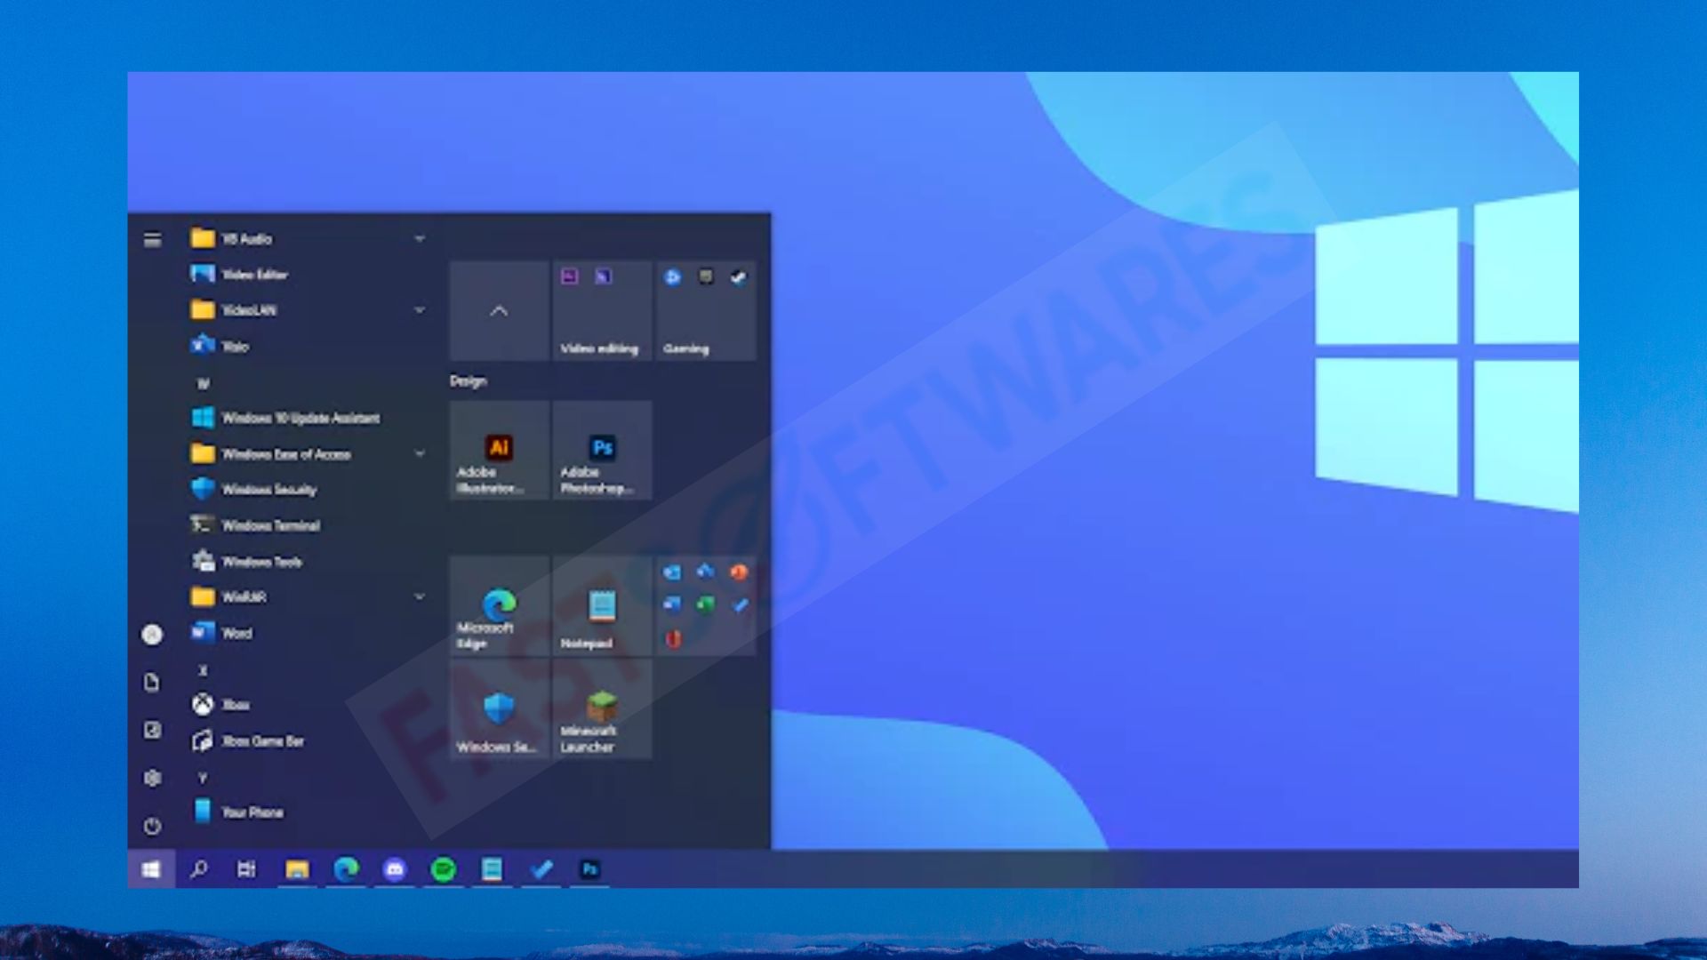This screenshot has width=1707, height=960.
Task: Open Spotify from the taskbar
Action: (443, 869)
